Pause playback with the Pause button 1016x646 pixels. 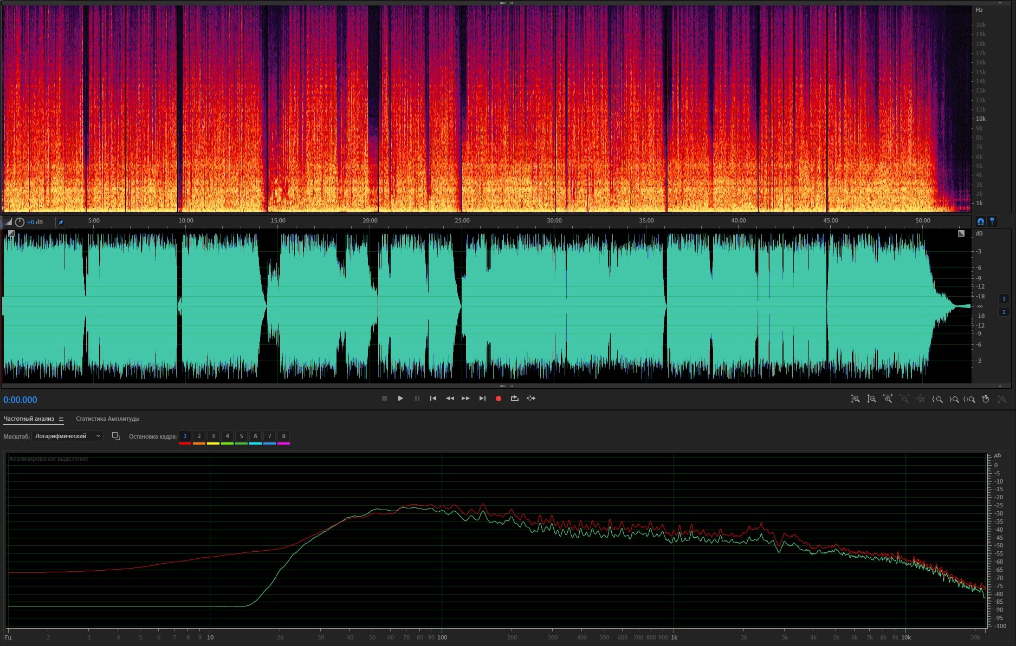click(x=417, y=399)
